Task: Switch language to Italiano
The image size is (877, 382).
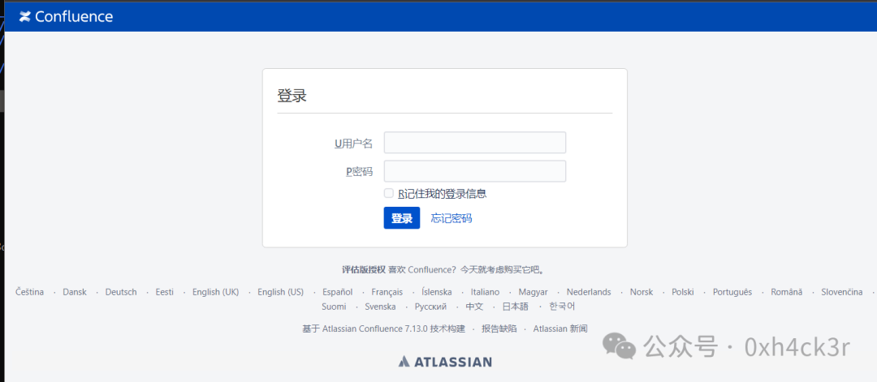Action: coord(485,292)
